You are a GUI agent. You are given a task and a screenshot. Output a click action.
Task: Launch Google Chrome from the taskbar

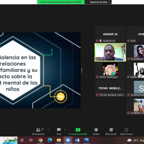[x=40, y=140]
